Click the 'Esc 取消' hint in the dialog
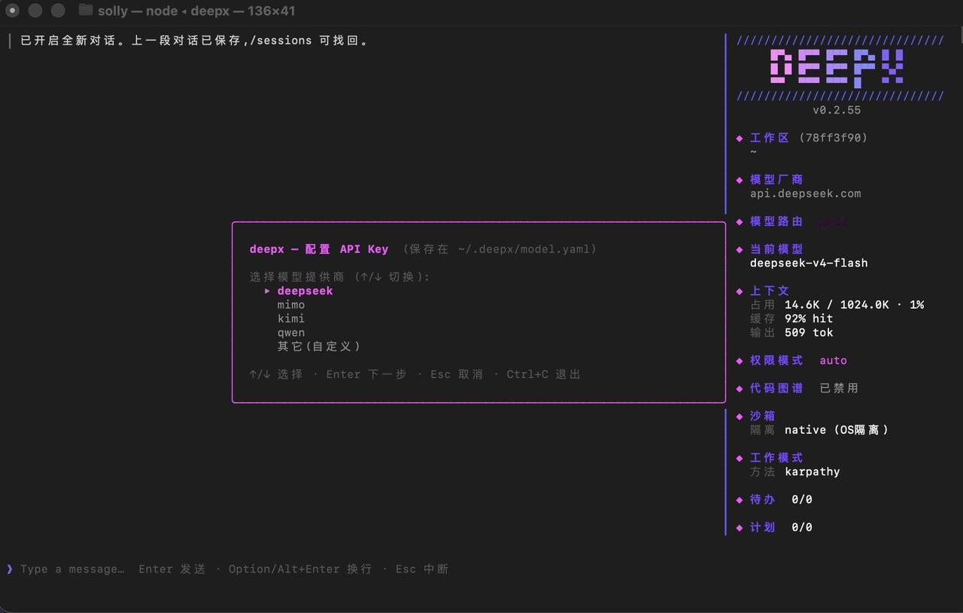This screenshot has height=613, width=963. [x=457, y=374]
